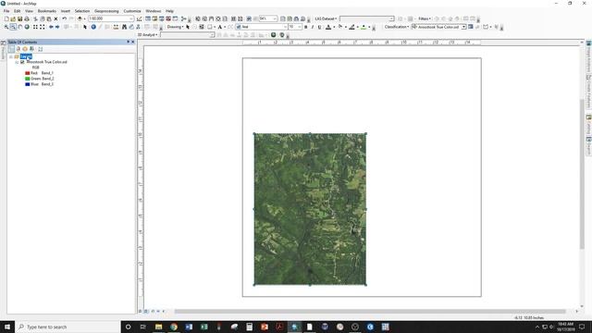Click the Red Band_1 color swatch
The width and height of the screenshot is (592, 333).
[27, 73]
